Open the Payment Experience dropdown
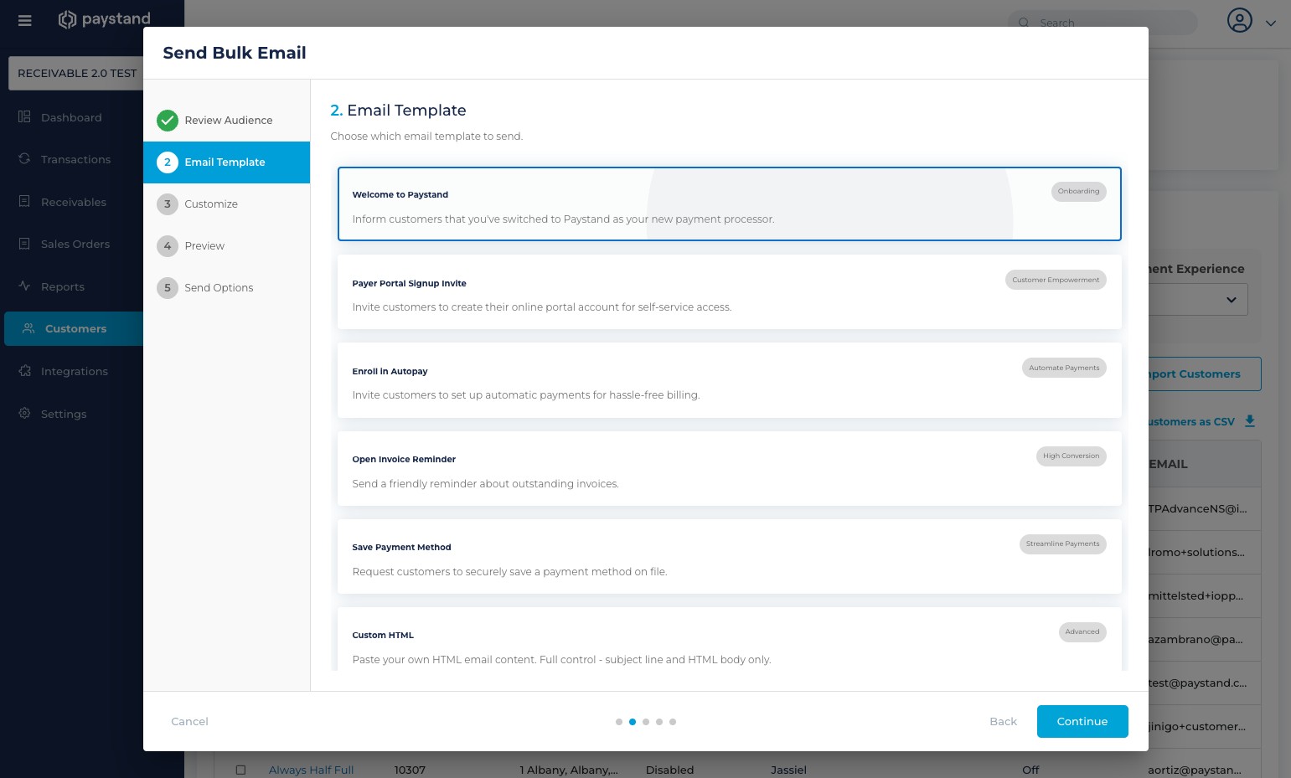1291x778 pixels. click(x=1198, y=300)
